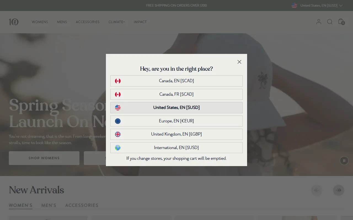Switch to Men's New Arrivals tab

(x=49, y=205)
